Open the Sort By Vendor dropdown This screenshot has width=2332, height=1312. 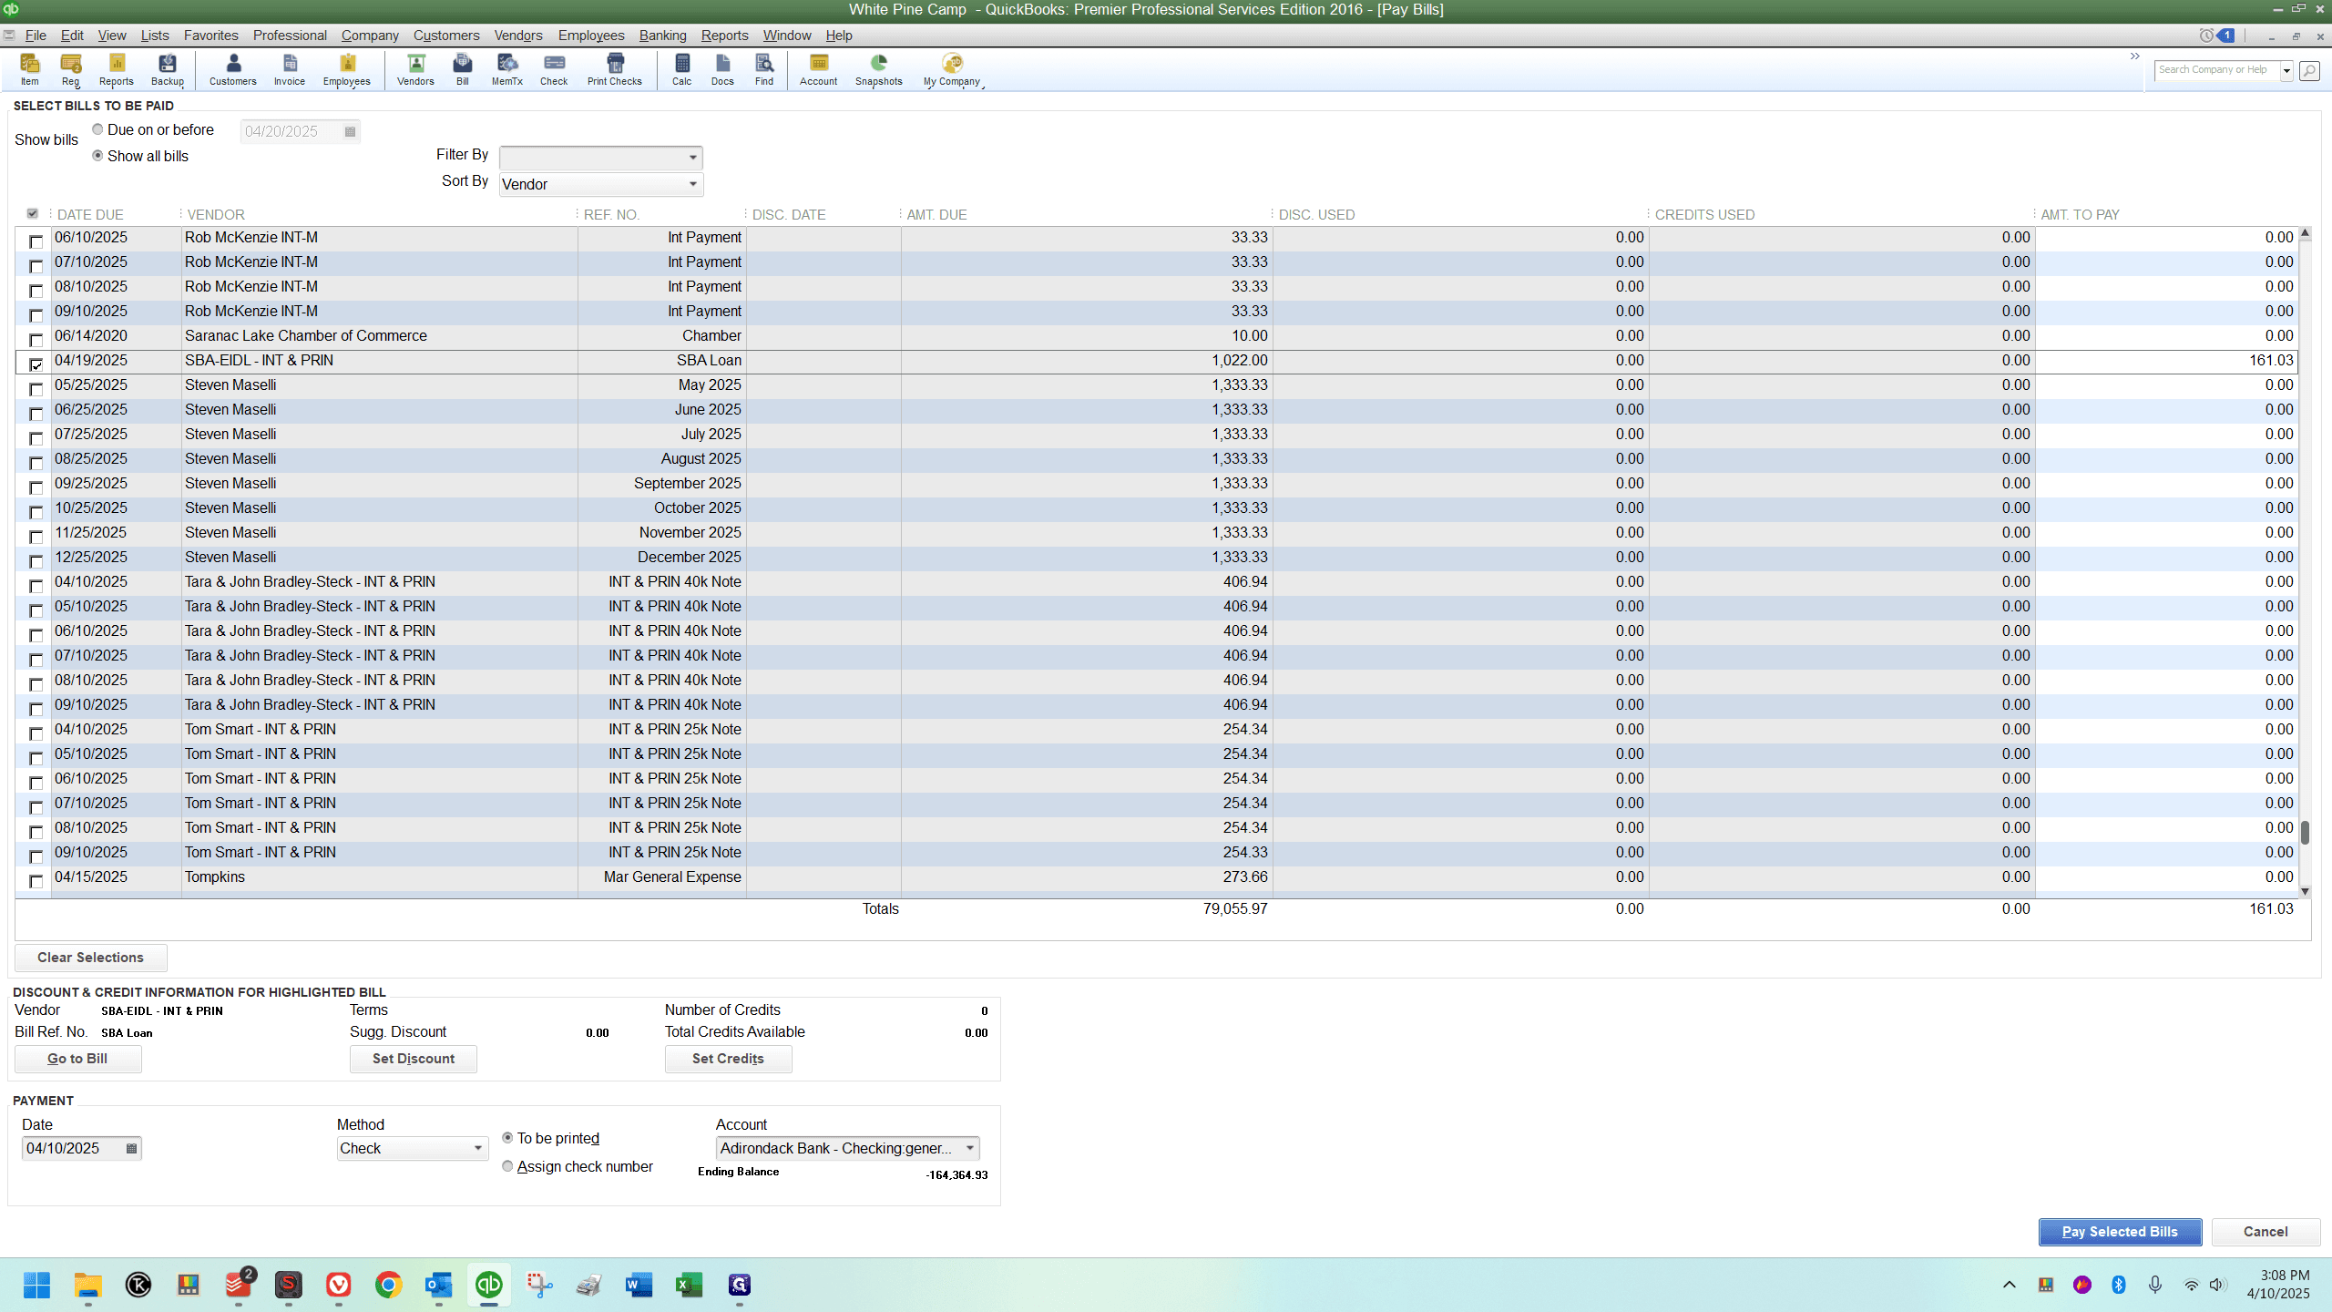(x=601, y=184)
